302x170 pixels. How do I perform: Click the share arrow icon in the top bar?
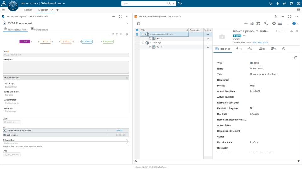[284, 3]
